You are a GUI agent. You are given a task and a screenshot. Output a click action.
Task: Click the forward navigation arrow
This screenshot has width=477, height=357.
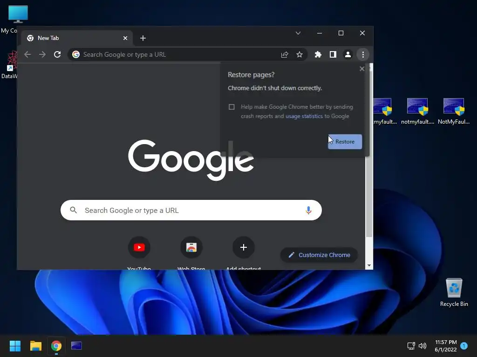click(x=42, y=54)
